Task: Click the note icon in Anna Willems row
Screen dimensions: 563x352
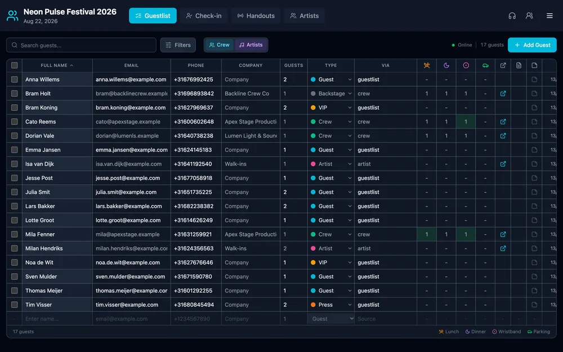Action: (534, 79)
